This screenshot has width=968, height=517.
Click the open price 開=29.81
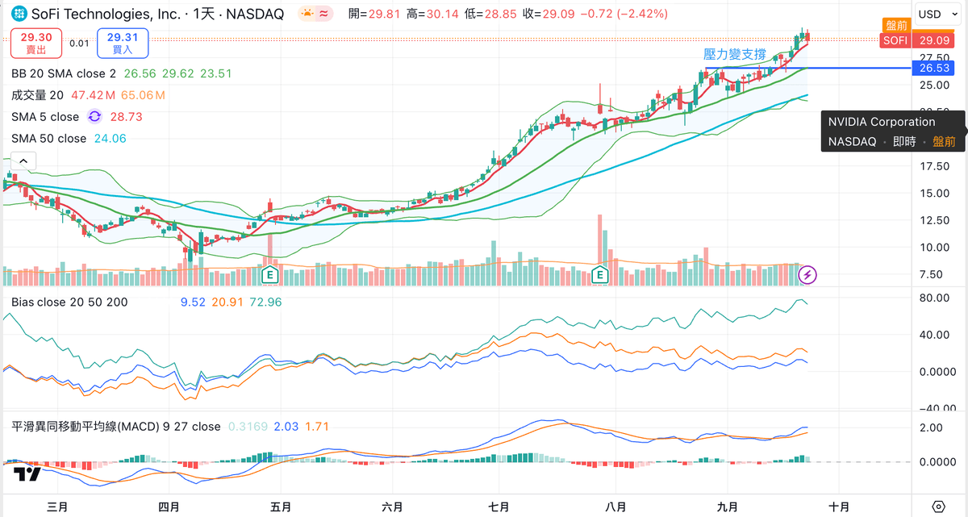(376, 14)
